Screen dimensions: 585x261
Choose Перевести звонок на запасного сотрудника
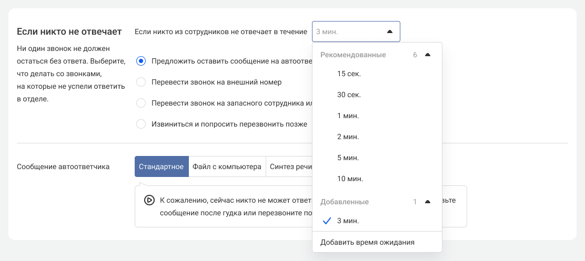pyautogui.click(x=140, y=103)
